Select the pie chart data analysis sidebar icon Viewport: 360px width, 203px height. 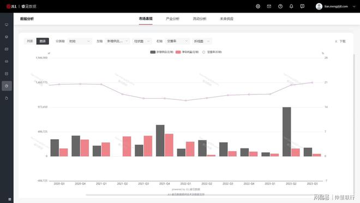point(7,86)
